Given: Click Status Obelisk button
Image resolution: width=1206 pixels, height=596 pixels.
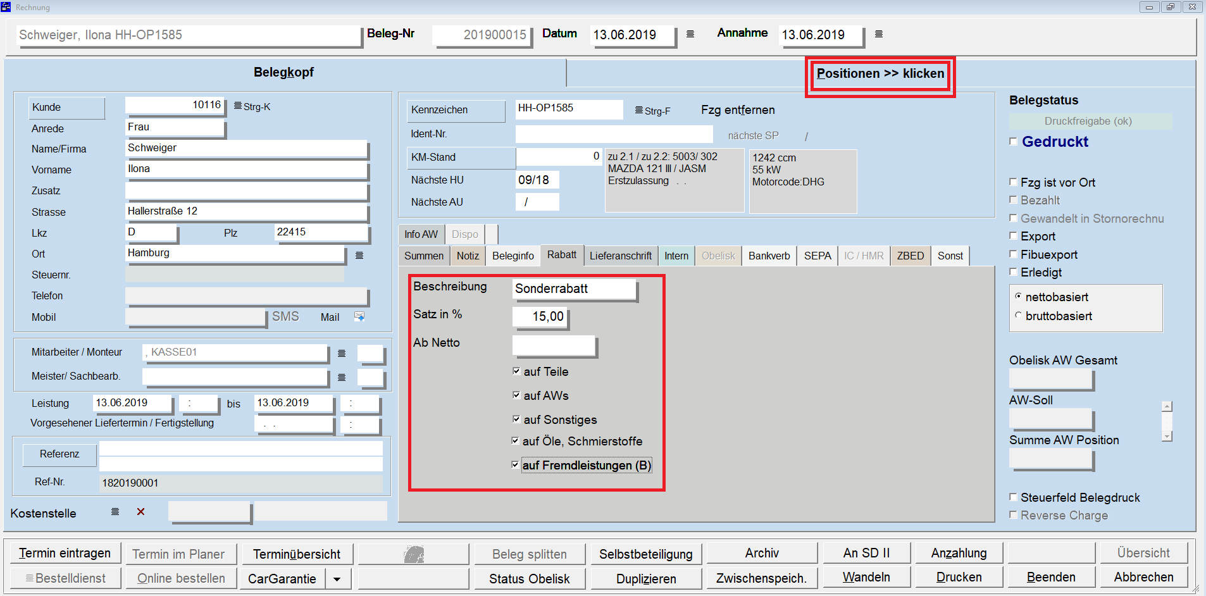Looking at the screenshot, I should (530, 579).
